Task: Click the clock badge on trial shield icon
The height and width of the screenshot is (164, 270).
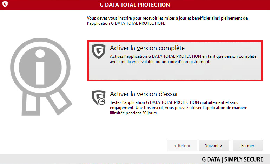Action: click(101, 101)
